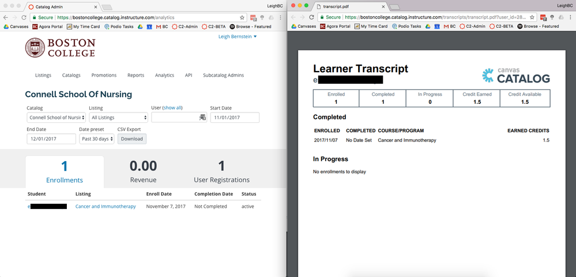Click Google Drive extension in Catalog Admin window
The width and height of the screenshot is (576, 277).
coord(271,17)
